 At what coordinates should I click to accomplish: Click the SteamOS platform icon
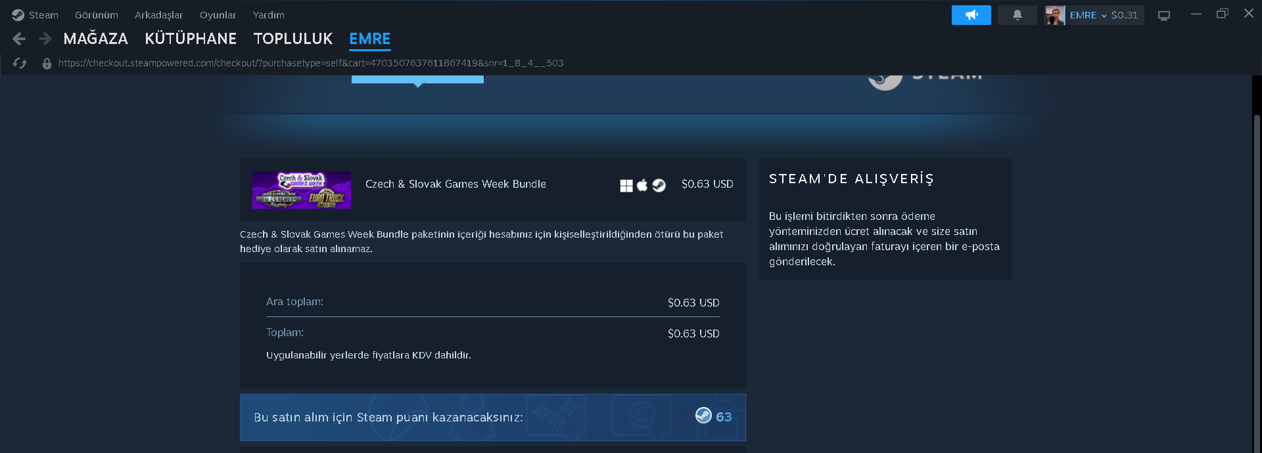pyautogui.click(x=659, y=186)
